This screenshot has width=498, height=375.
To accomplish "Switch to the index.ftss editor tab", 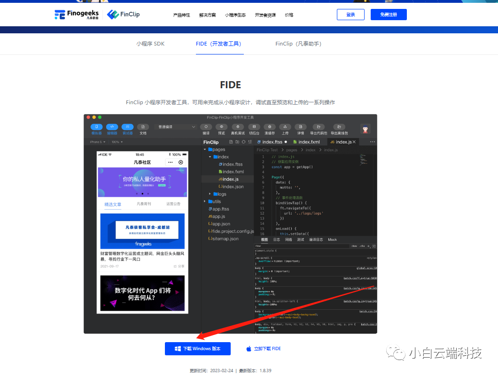I will (x=272, y=142).
